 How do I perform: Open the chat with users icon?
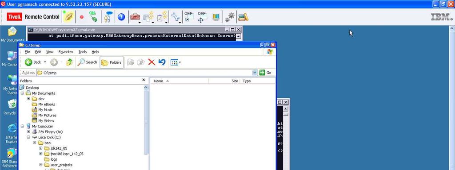pos(108,17)
